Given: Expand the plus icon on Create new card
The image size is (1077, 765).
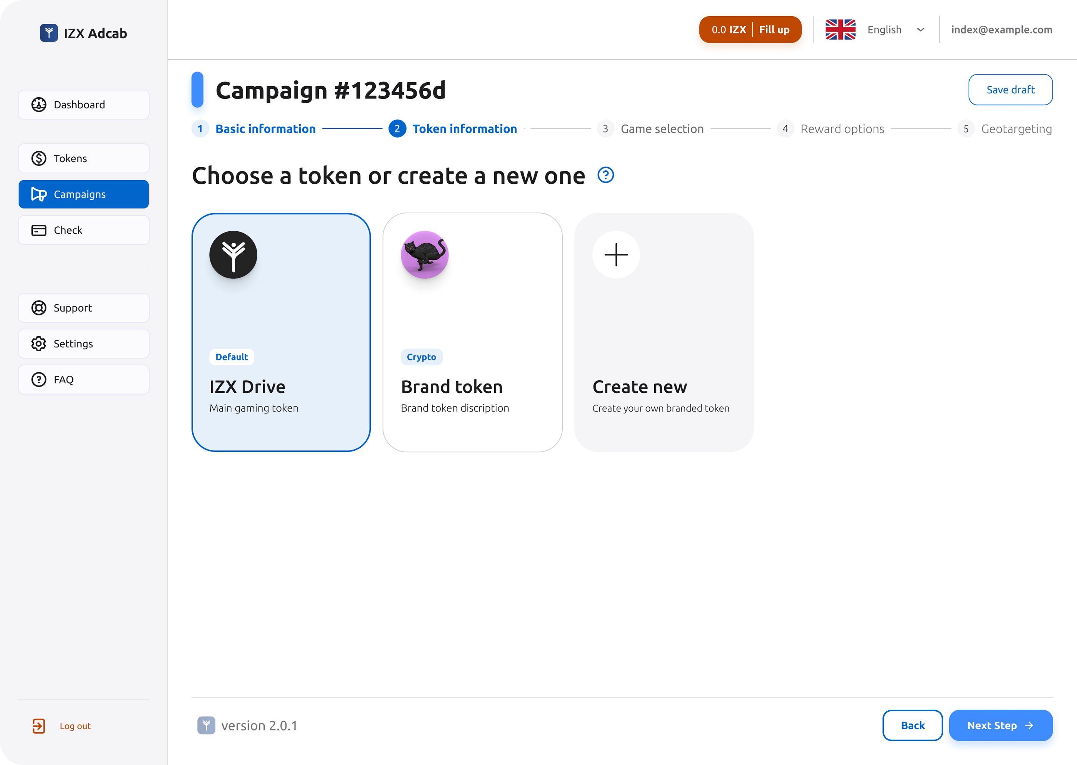Looking at the screenshot, I should (616, 254).
